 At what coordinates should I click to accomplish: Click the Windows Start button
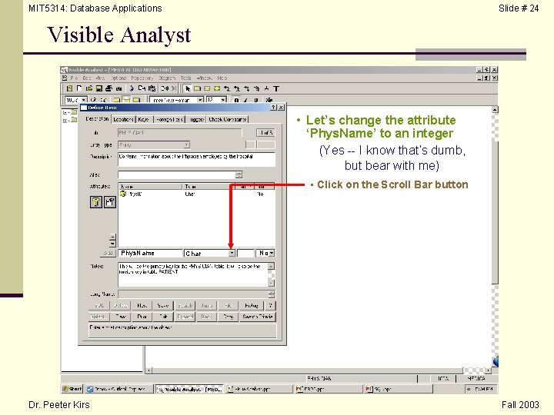[72, 389]
